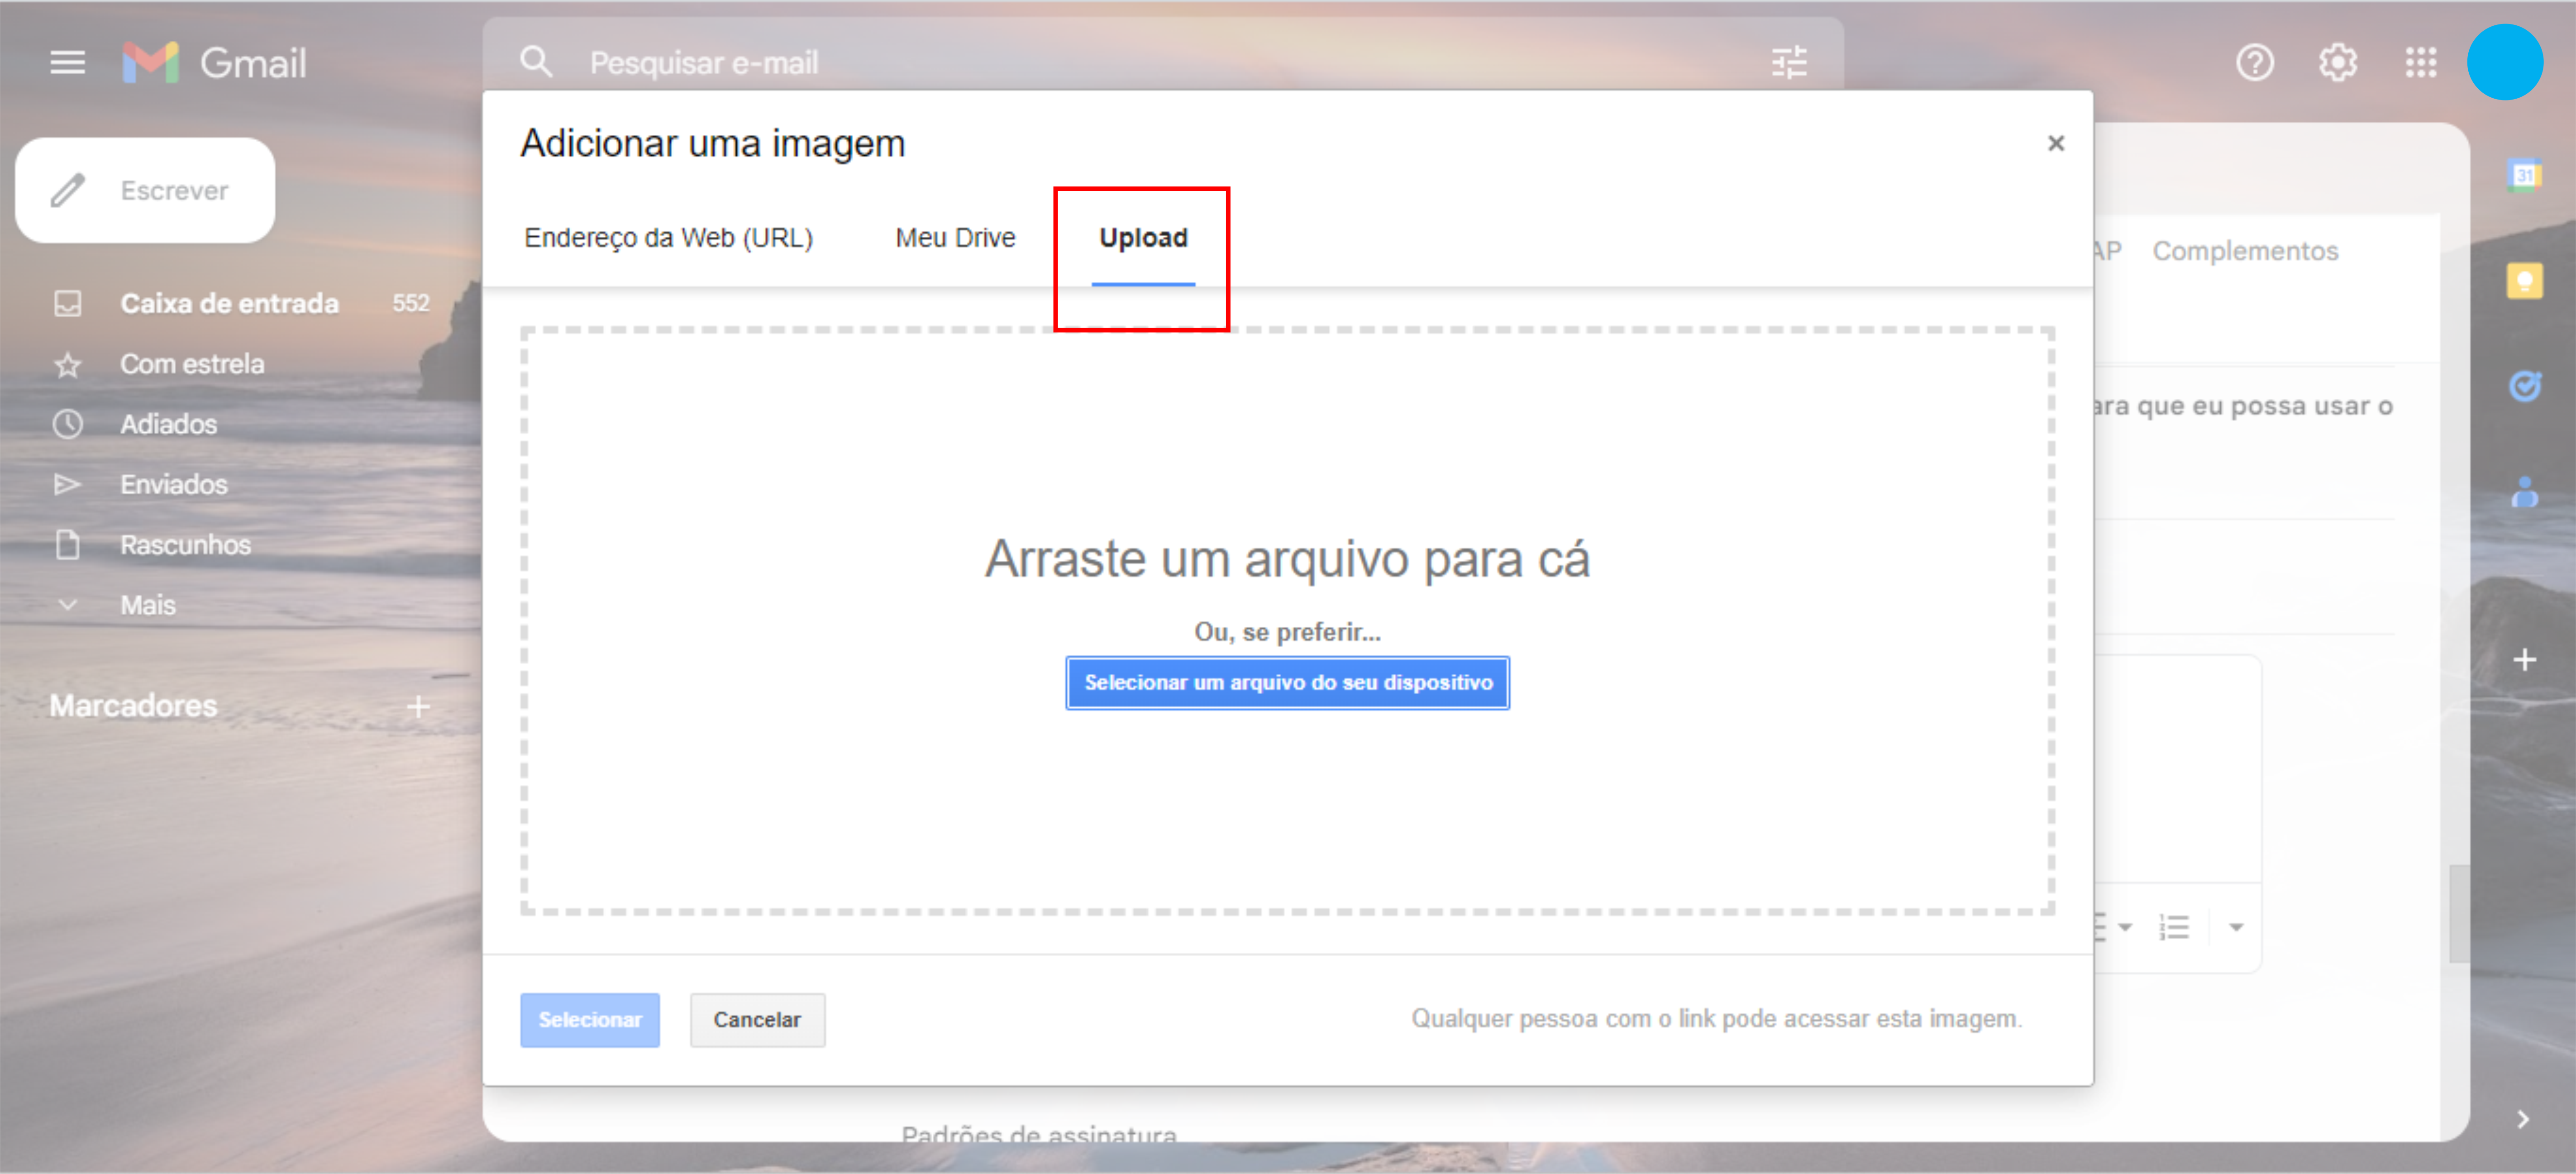
Task: Switch to Endereço da Web (URL) tab
Action: coord(668,238)
